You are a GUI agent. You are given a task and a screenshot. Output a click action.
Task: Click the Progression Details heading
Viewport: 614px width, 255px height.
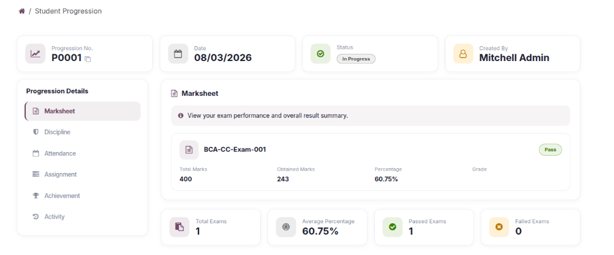57,91
